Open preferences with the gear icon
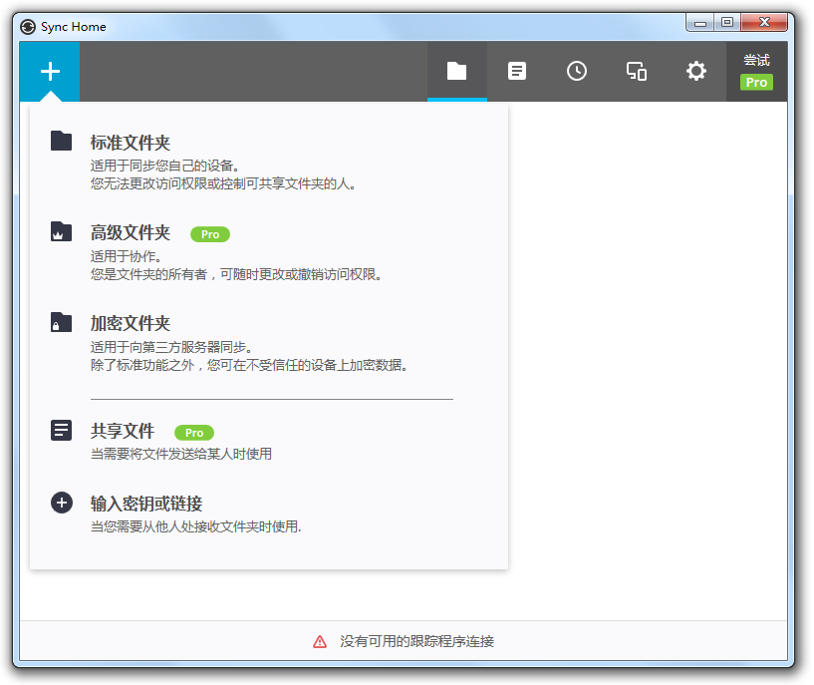 695,71
